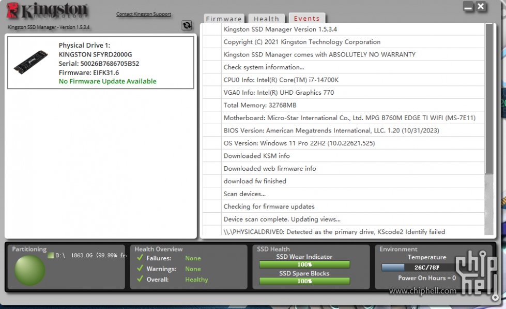506x309 pixels.
Task: Select the SSD drive thumbnail image
Action: pyautogui.click(x=30, y=62)
